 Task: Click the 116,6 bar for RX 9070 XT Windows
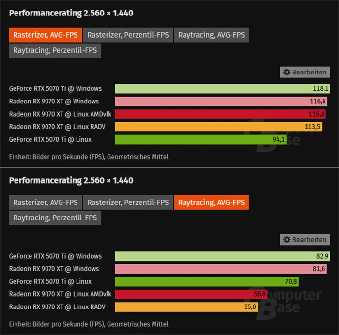221,102
